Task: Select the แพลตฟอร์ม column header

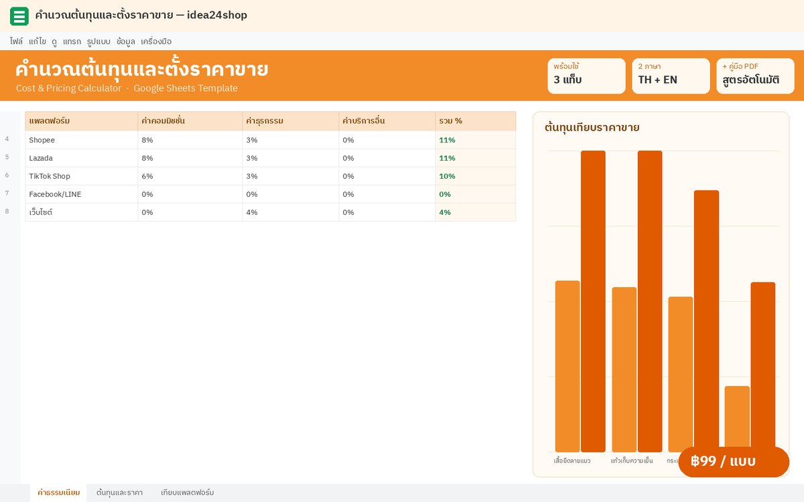Action: 82,121
